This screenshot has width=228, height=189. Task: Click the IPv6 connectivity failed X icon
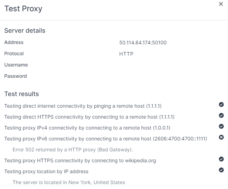(x=221, y=137)
